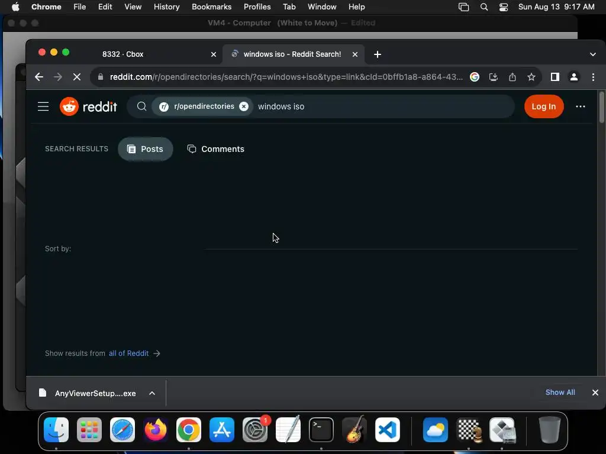
Task: Open Control Center in menu bar
Action: pyautogui.click(x=503, y=7)
